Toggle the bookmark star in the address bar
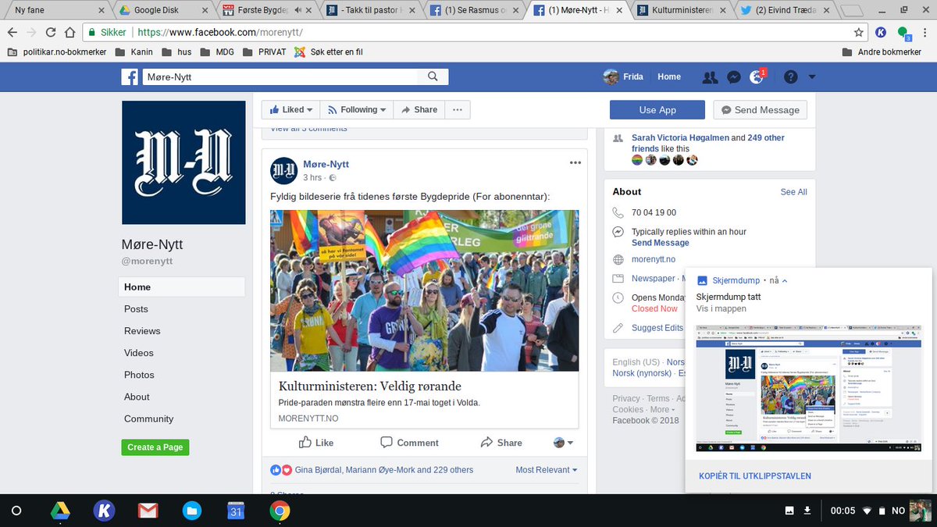 pyautogui.click(x=858, y=34)
